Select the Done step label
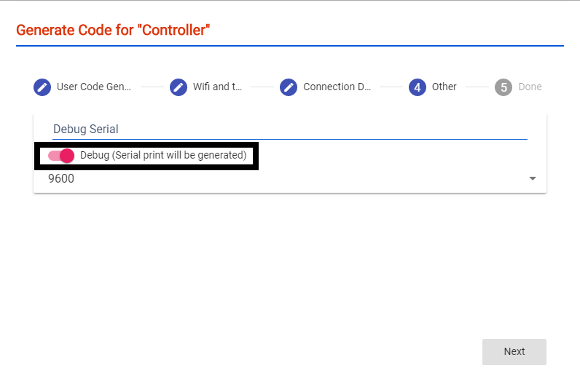This screenshot has width=580, height=371. pyautogui.click(x=530, y=87)
